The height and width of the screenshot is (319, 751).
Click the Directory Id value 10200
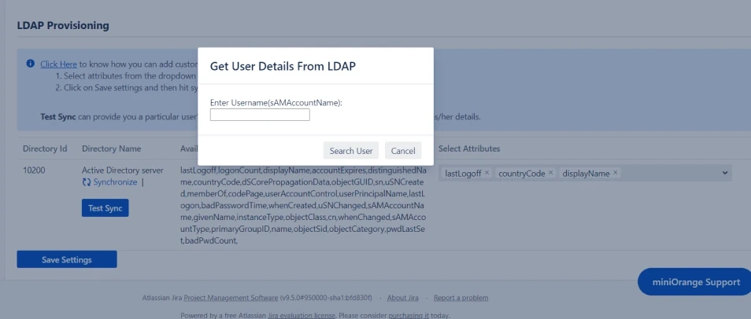click(x=34, y=170)
